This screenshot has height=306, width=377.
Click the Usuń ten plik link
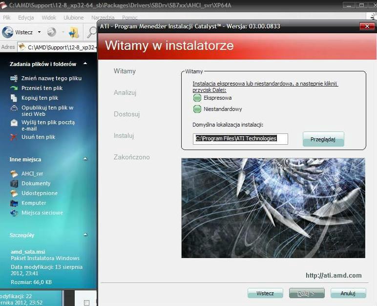pos(39,137)
